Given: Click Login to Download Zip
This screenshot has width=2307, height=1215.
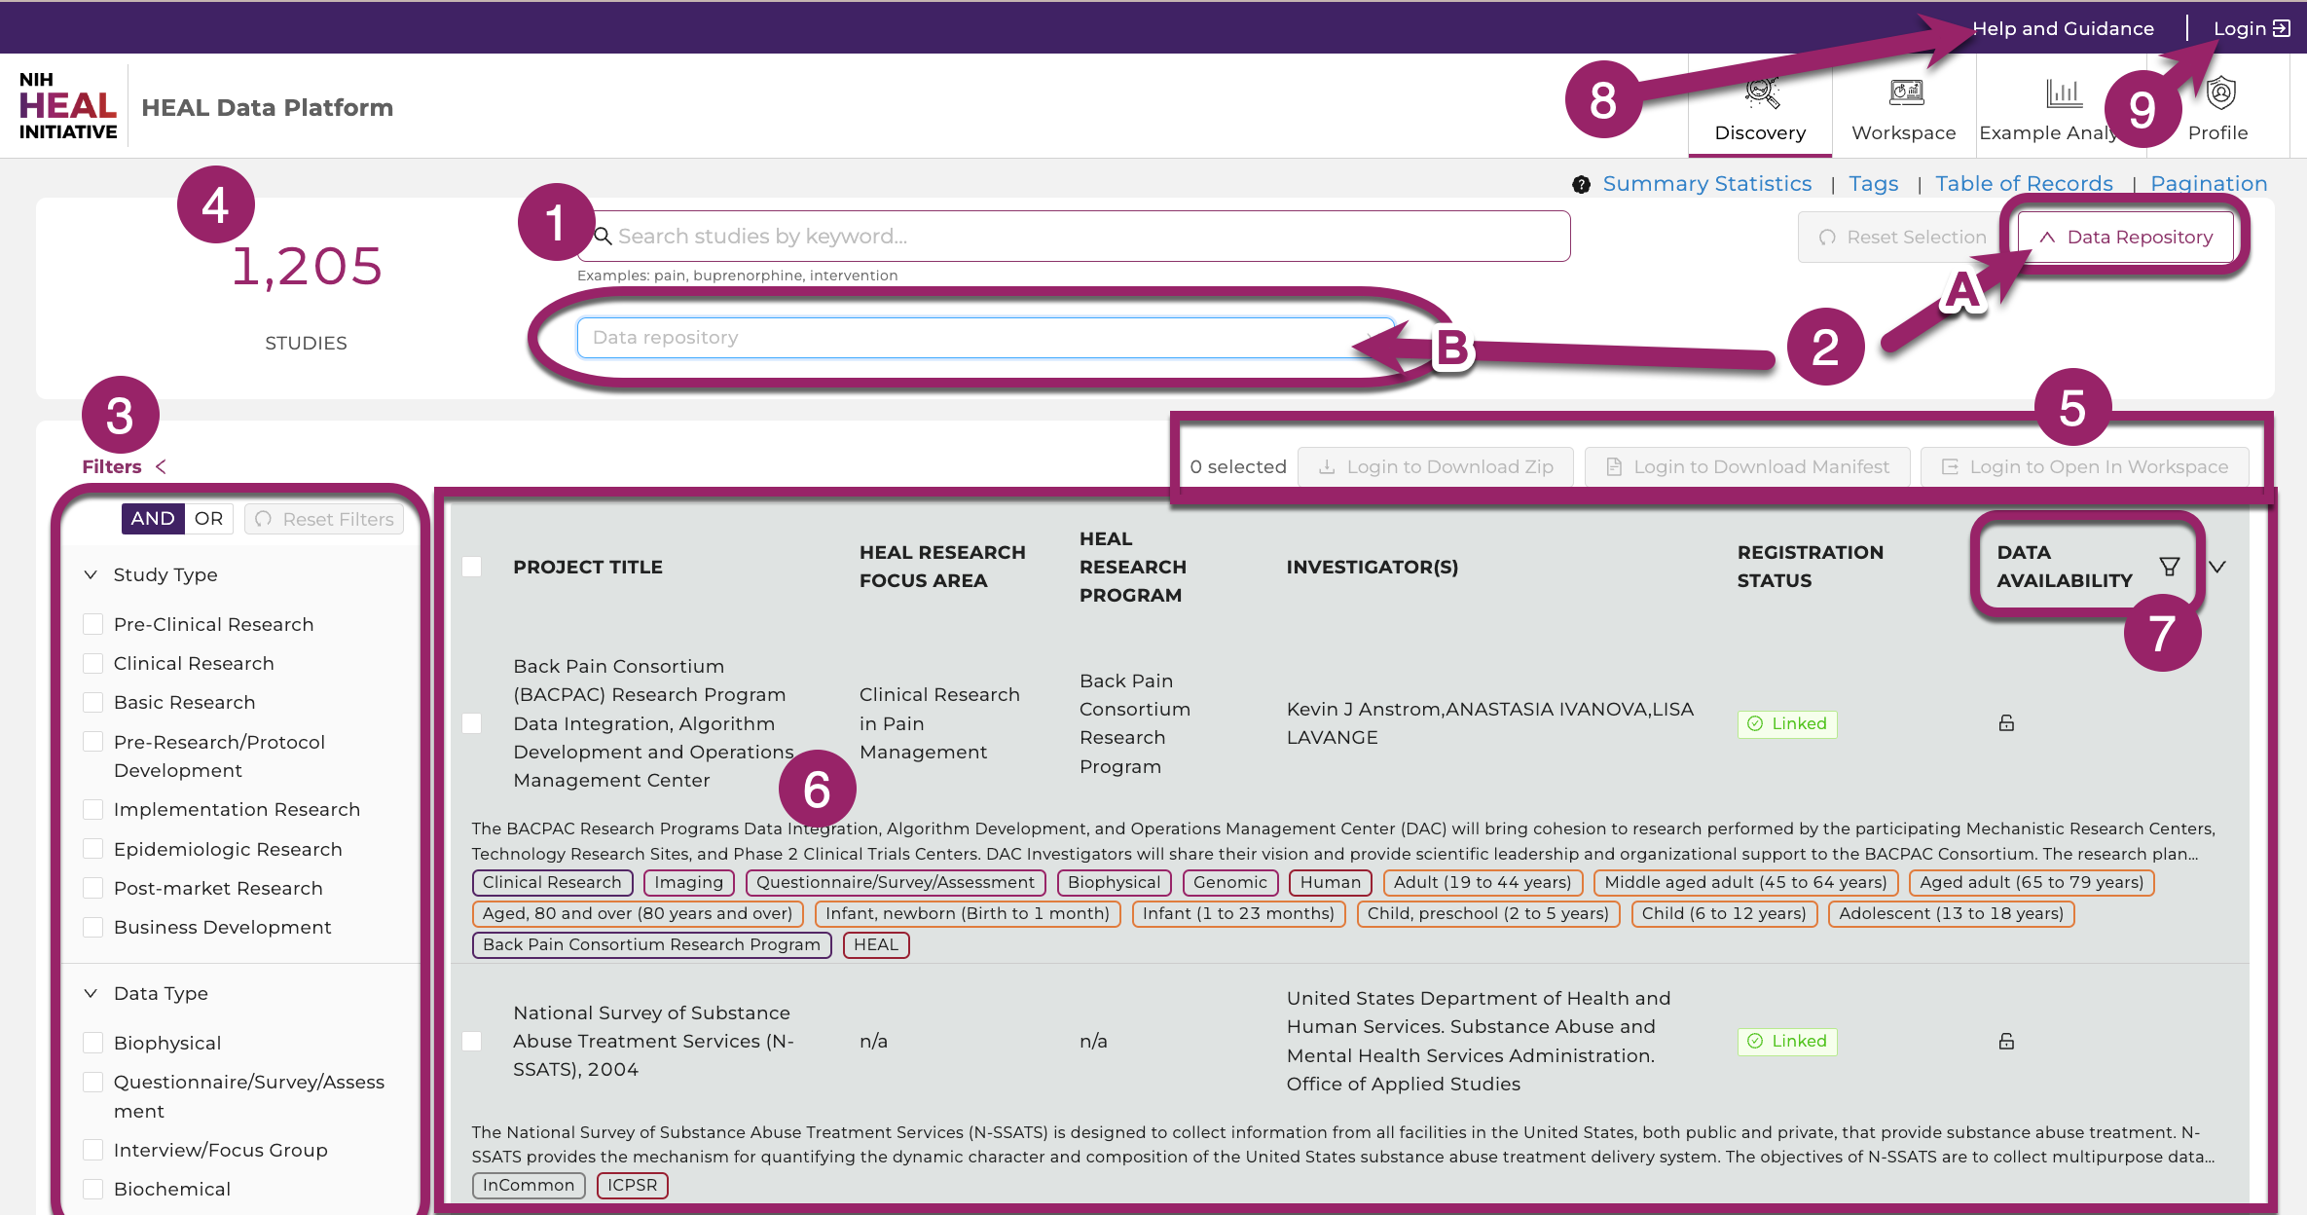Looking at the screenshot, I should coord(1436,466).
